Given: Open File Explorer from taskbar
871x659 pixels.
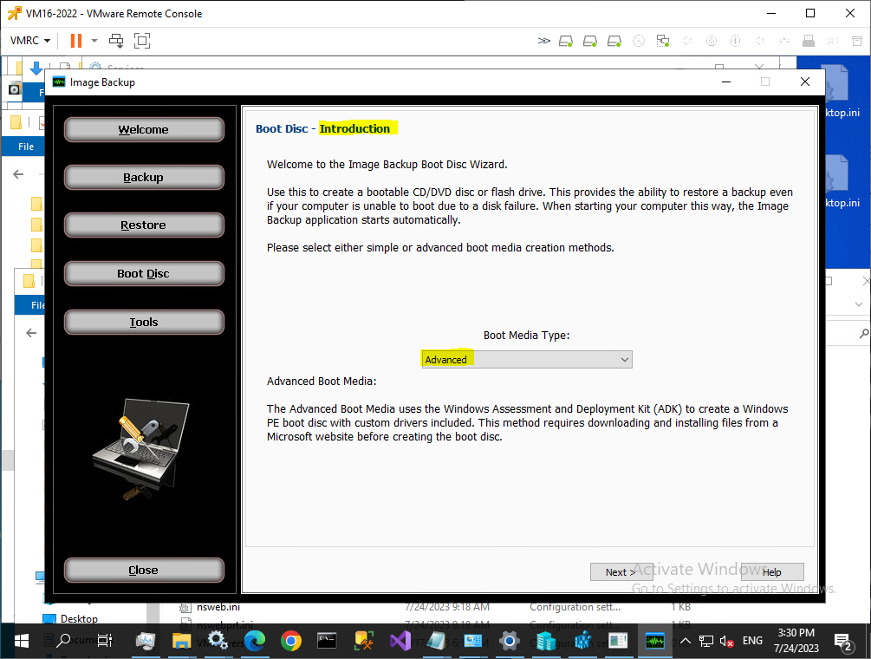Looking at the screenshot, I should 182,641.
